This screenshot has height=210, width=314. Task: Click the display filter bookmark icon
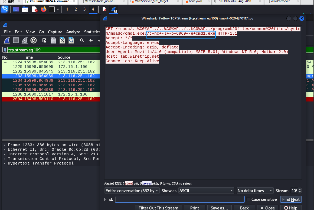point(5,50)
